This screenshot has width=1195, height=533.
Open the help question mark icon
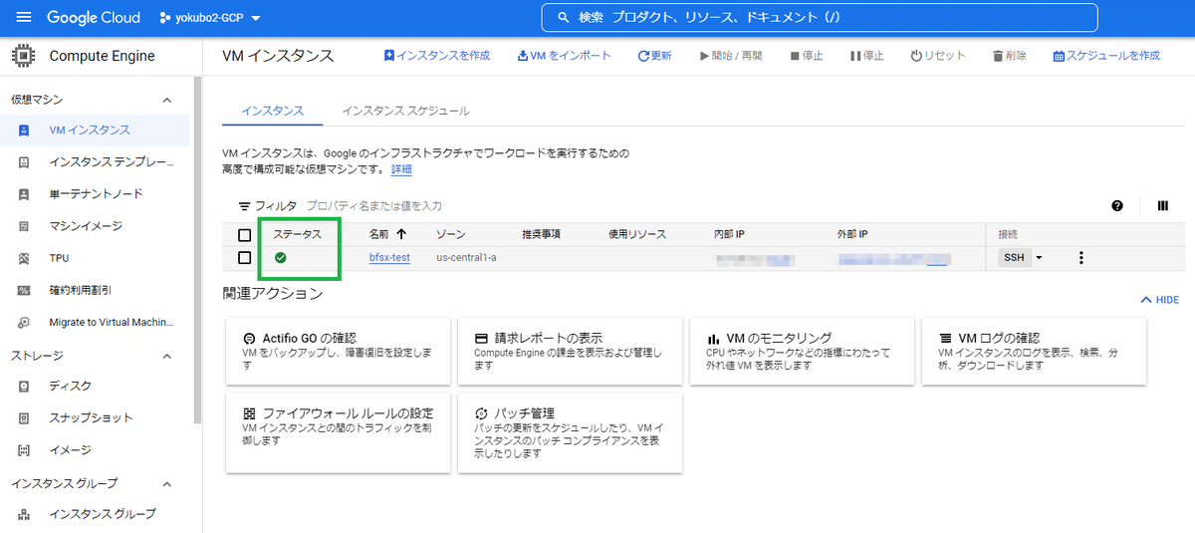[1117, 206]
